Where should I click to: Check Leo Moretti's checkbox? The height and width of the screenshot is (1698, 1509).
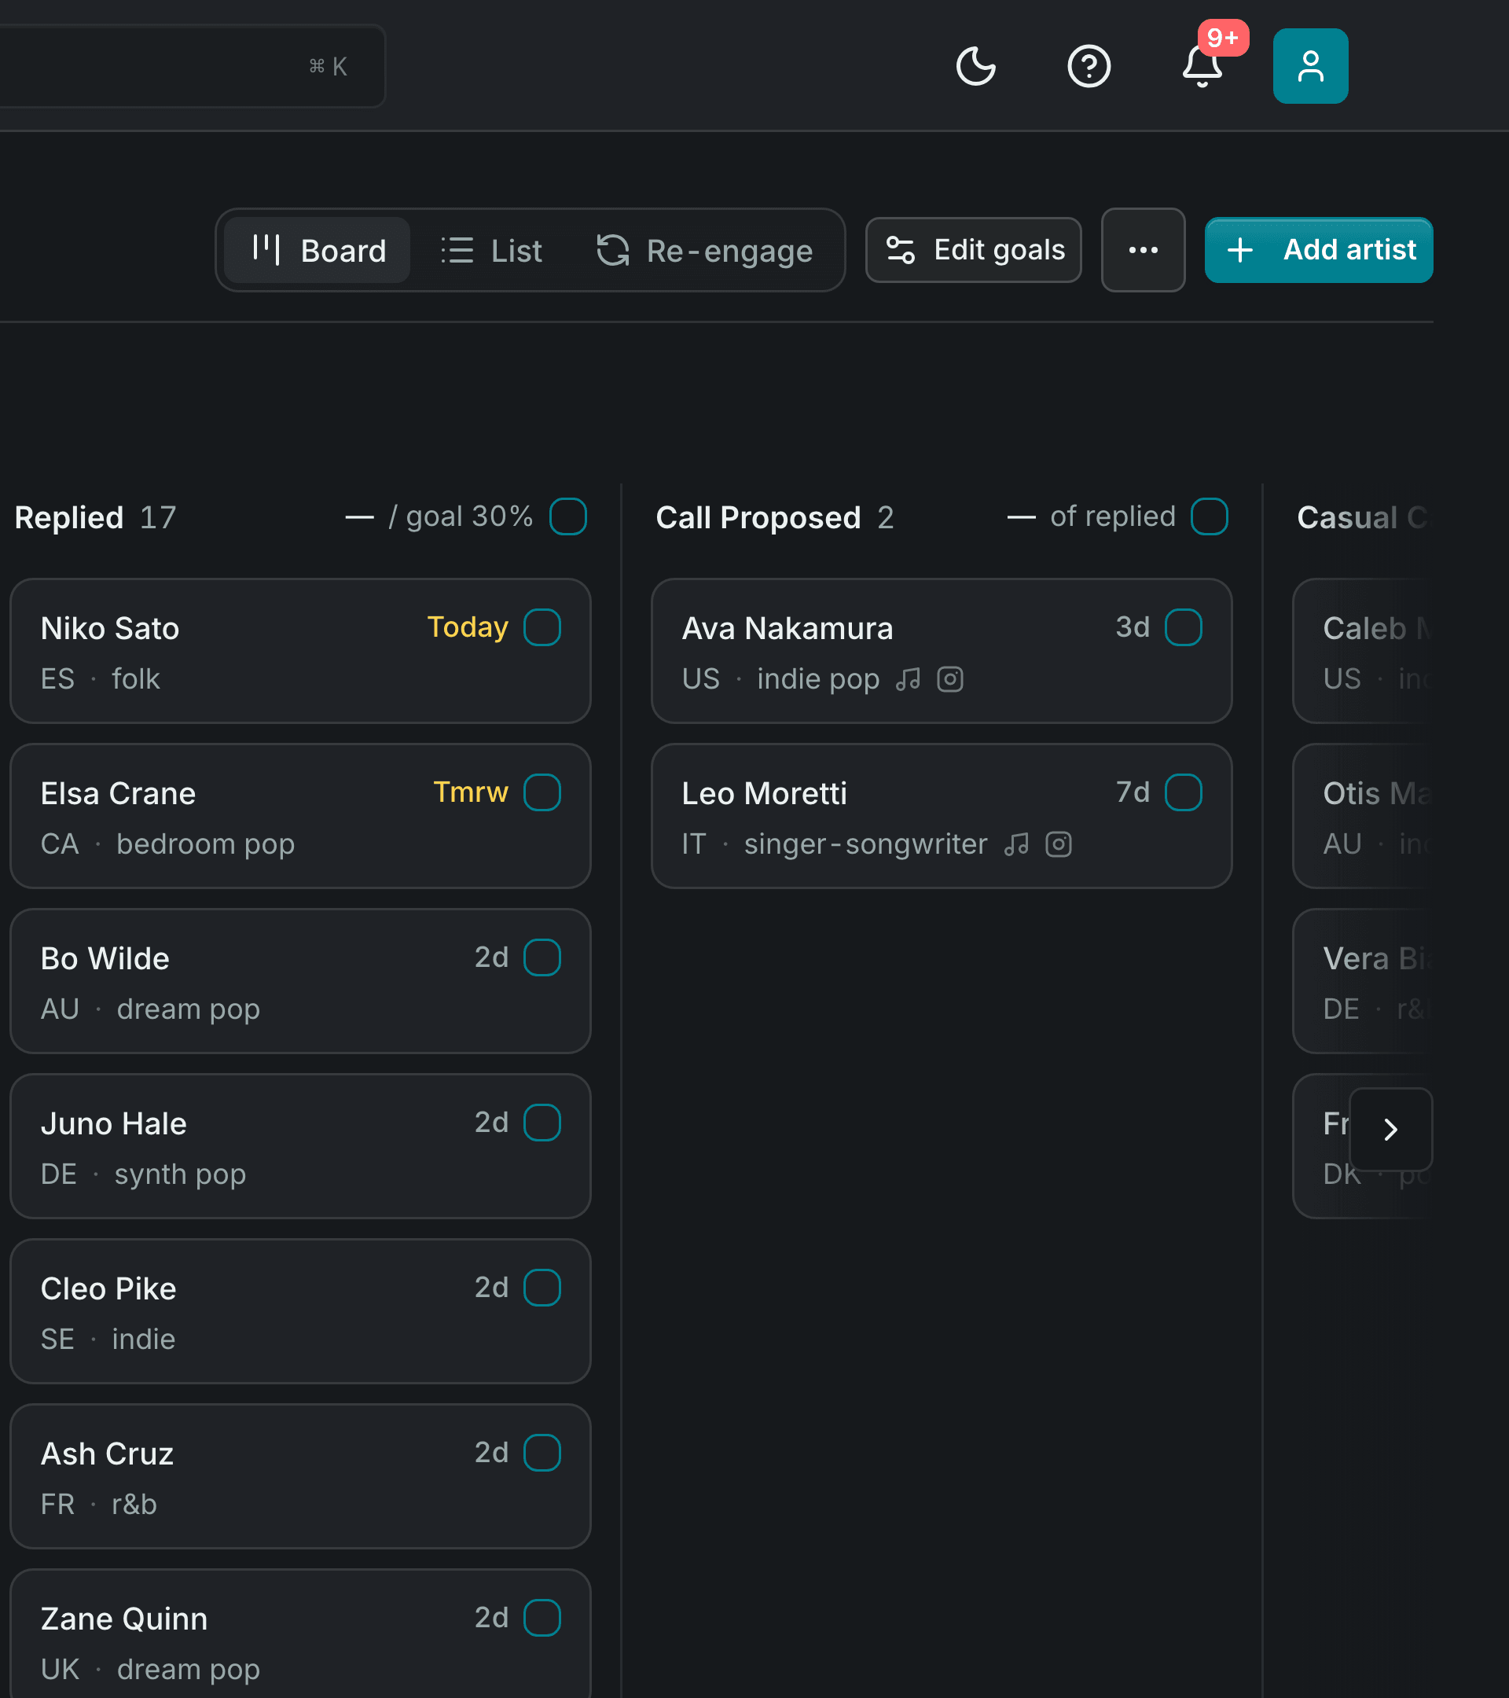[x=1184, y=792]
